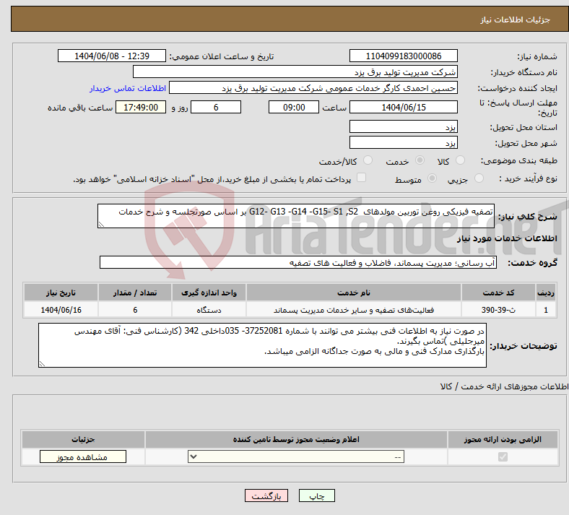Click the شماره نیاز number field

(x=403, y=56)
